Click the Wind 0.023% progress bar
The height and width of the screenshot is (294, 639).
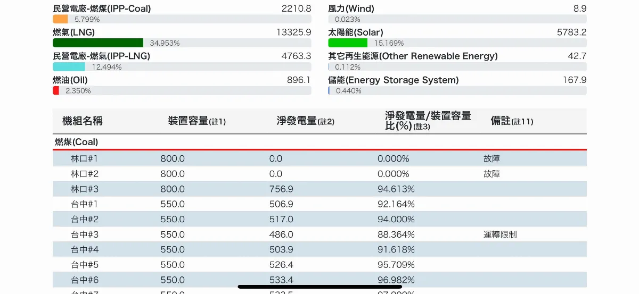click(x=457, y=19)
